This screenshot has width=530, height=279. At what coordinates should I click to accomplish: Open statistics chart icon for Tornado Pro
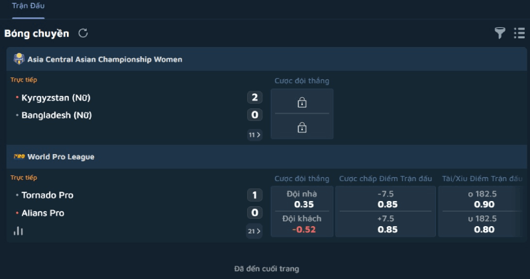pos(19,231)
